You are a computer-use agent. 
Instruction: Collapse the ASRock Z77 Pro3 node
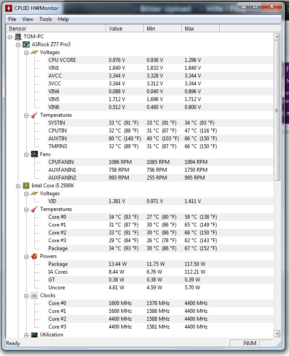18,45
